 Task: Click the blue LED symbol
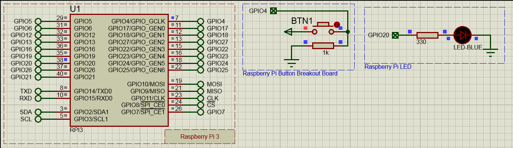pyautogui.click(x=463, y=35)
